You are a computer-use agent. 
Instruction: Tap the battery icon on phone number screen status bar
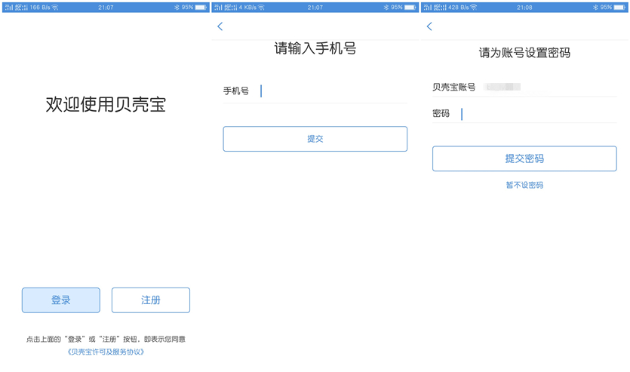click(410, 8)
